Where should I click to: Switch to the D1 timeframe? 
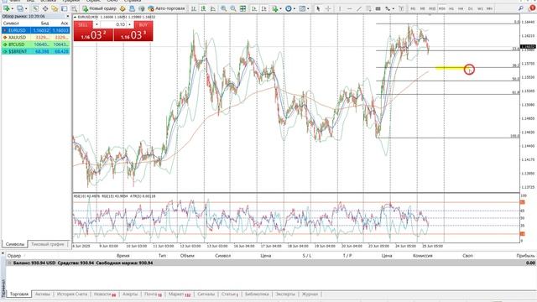(x=470, y=8)
